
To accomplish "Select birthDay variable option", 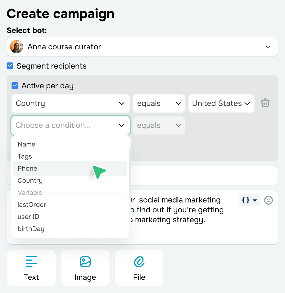I will pyautogui.click(x=31, y=229).
